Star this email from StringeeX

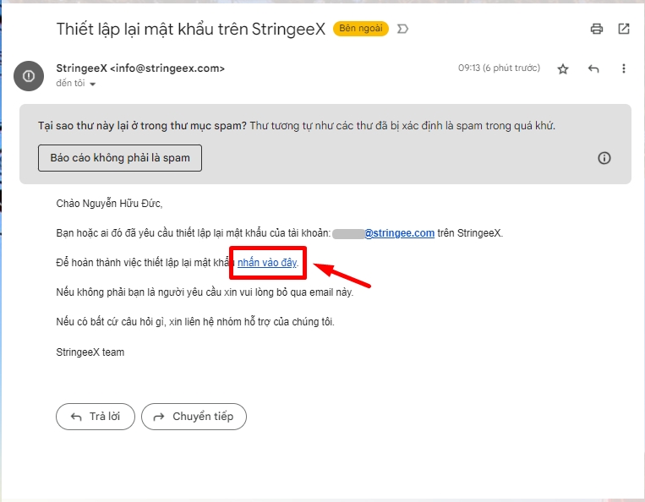[563, 68]
